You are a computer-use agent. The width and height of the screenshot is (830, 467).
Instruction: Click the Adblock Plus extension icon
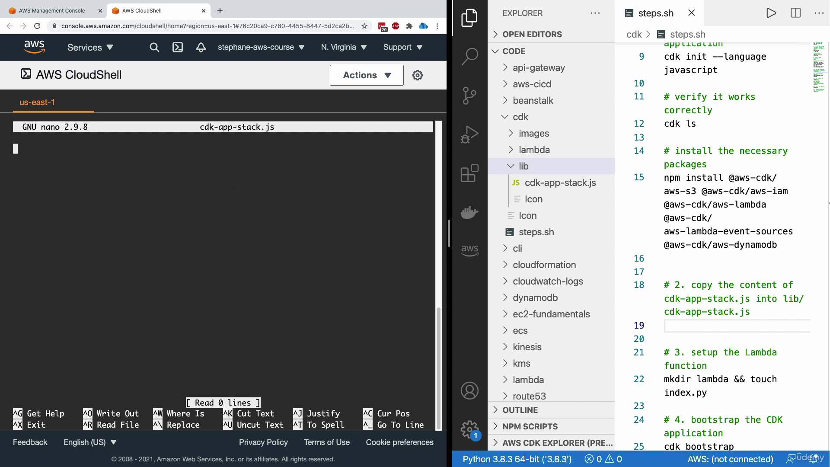[x=396, y=26]
